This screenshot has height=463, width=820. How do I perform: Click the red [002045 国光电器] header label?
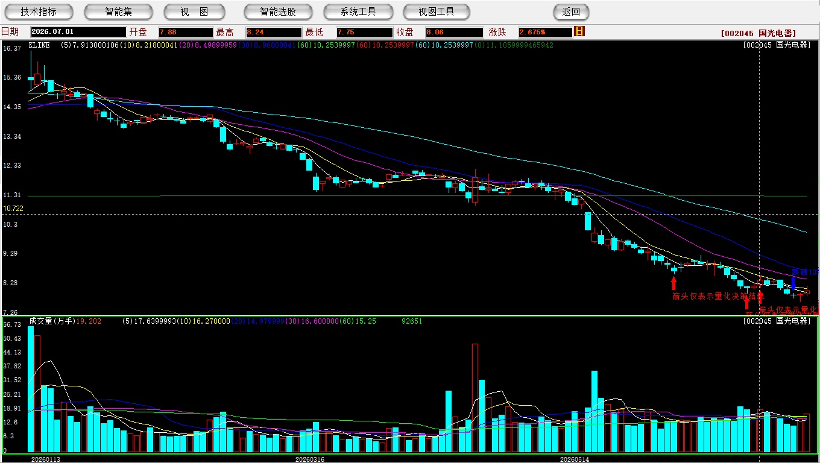coord(758,33)
